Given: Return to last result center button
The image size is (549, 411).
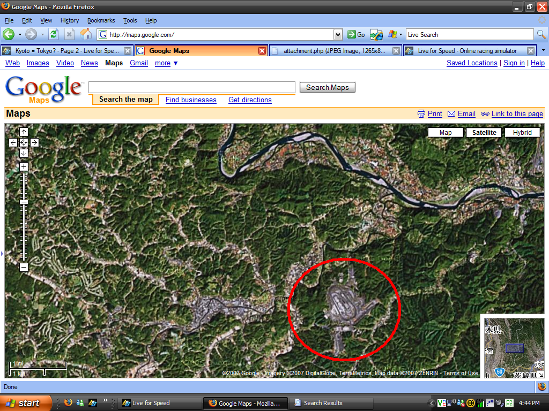Looking at the screenshot, I should 24,142.
